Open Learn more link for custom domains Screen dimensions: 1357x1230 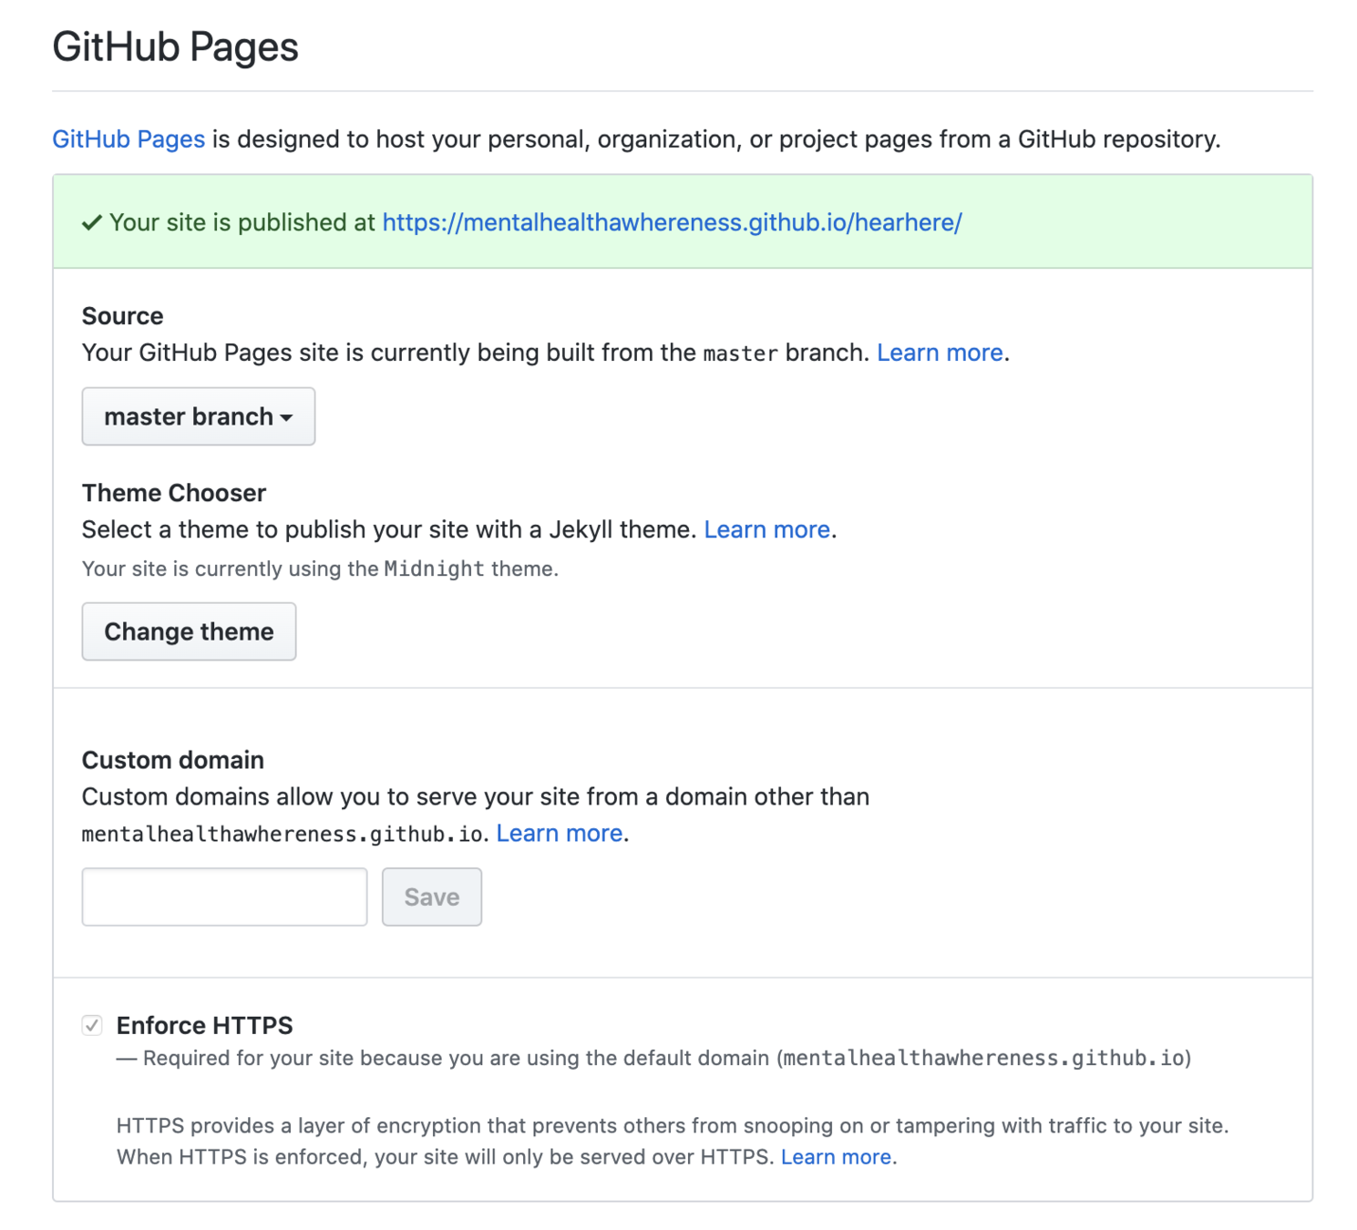(560, 833)
